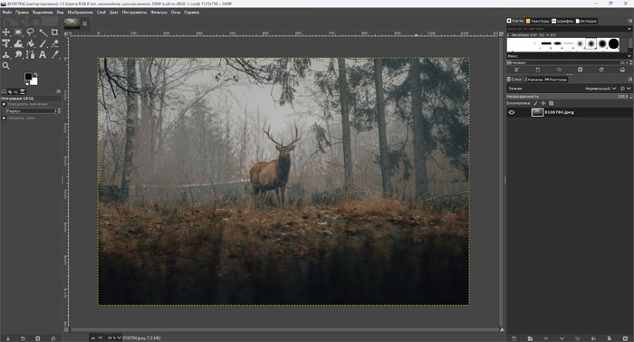Adjust the brush interval slider
Viewport: 634px width, 342px height.
click(x=569, y=62)
